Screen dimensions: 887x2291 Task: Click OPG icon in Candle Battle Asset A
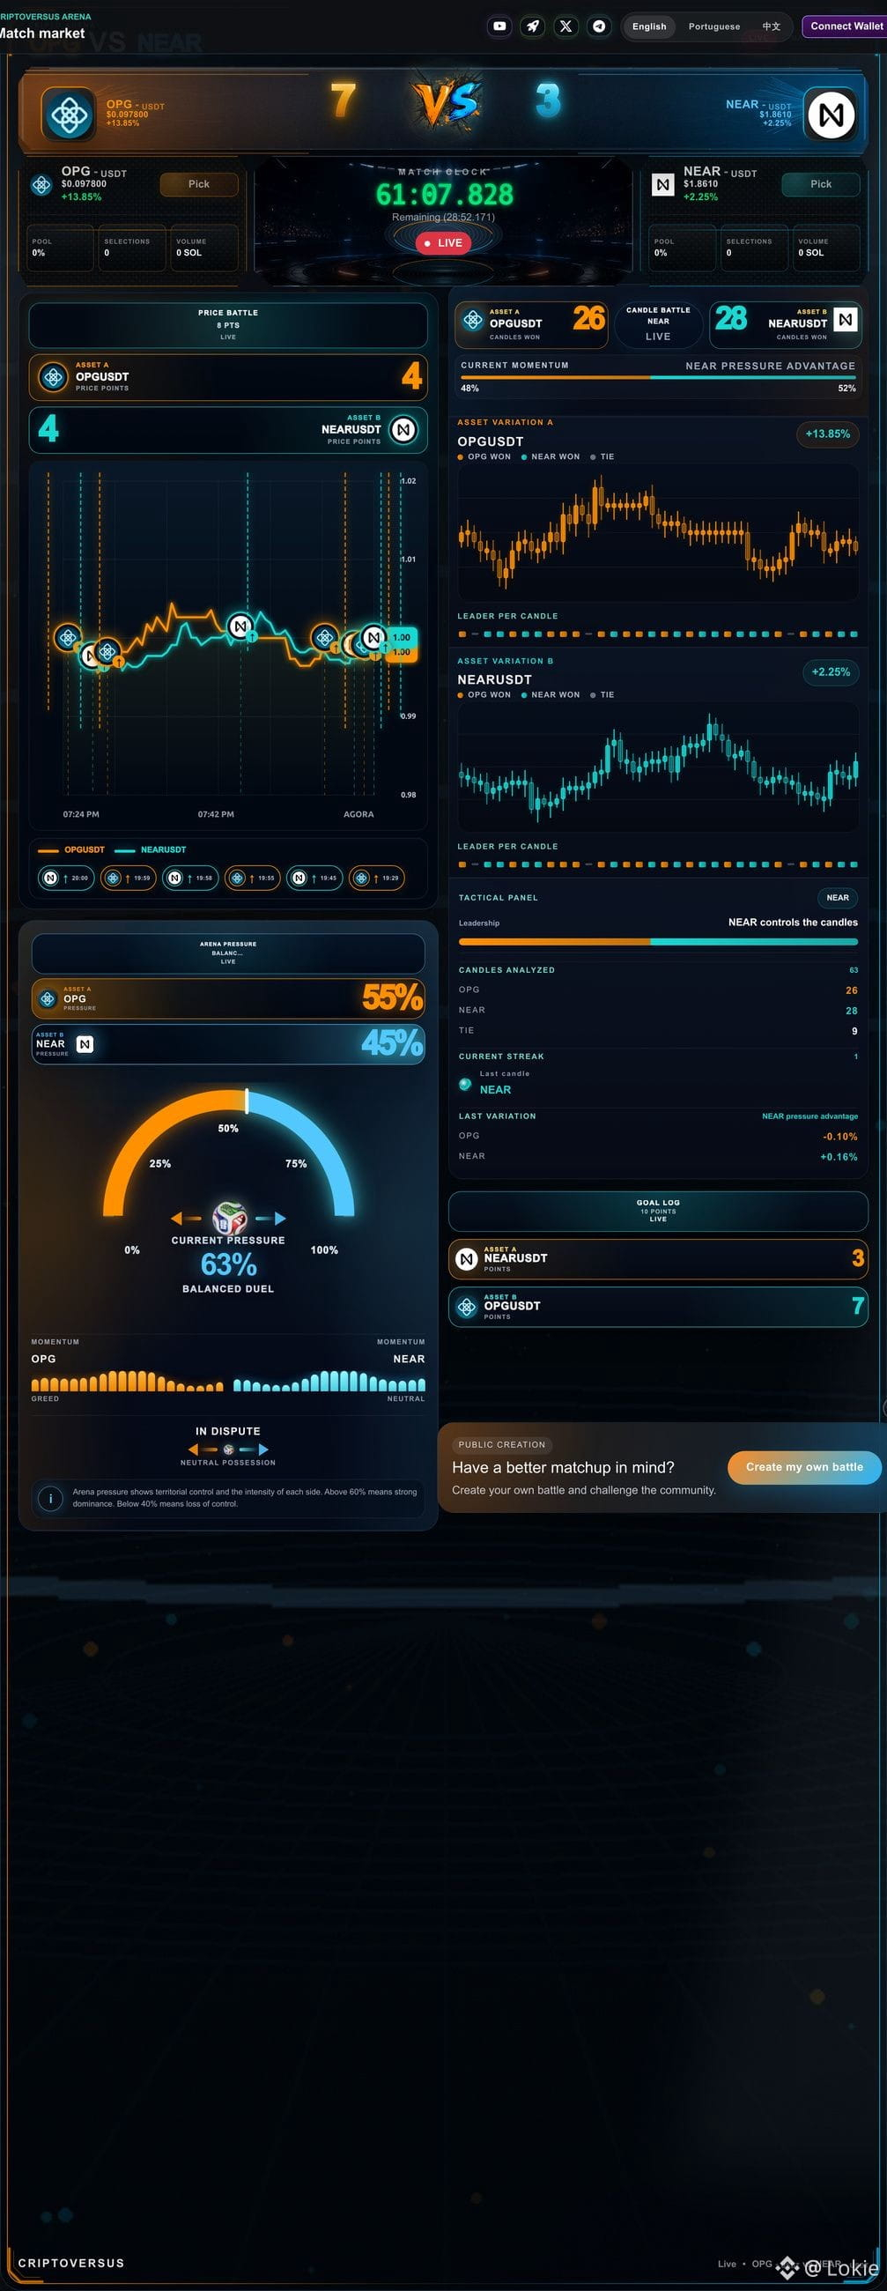point(473,319)
